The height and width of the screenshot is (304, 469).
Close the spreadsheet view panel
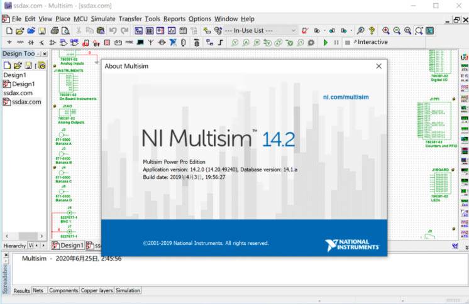click(x=6, y=255)
